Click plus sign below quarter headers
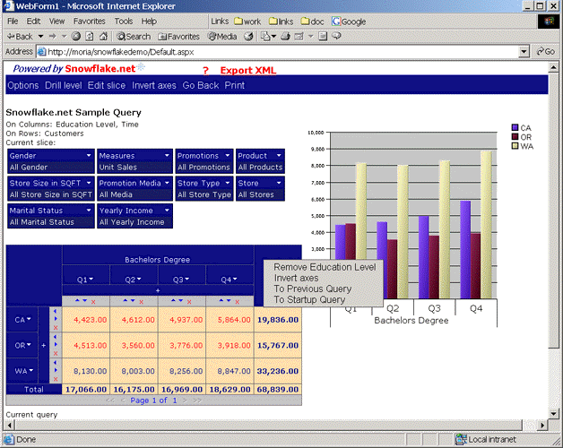The width and height of the screenshot is (563, 448). (158, 290)
